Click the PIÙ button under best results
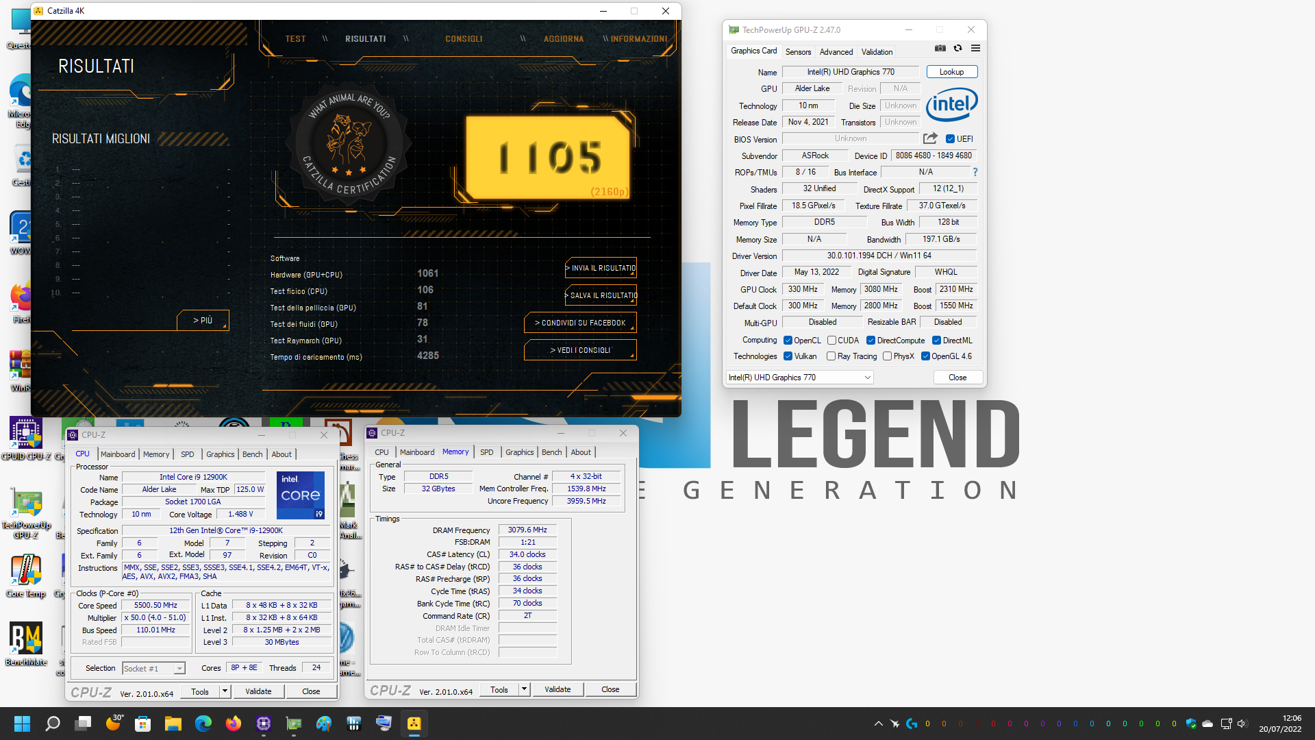Screen dimensions: 1315x740 point(202,320)
